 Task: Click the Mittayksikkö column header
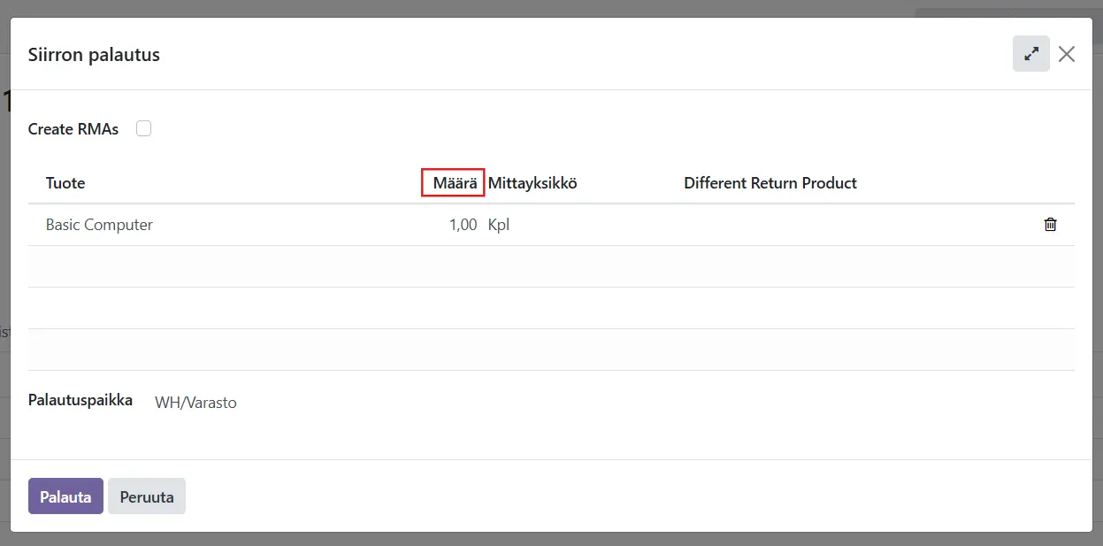click(x=532, y=183)
